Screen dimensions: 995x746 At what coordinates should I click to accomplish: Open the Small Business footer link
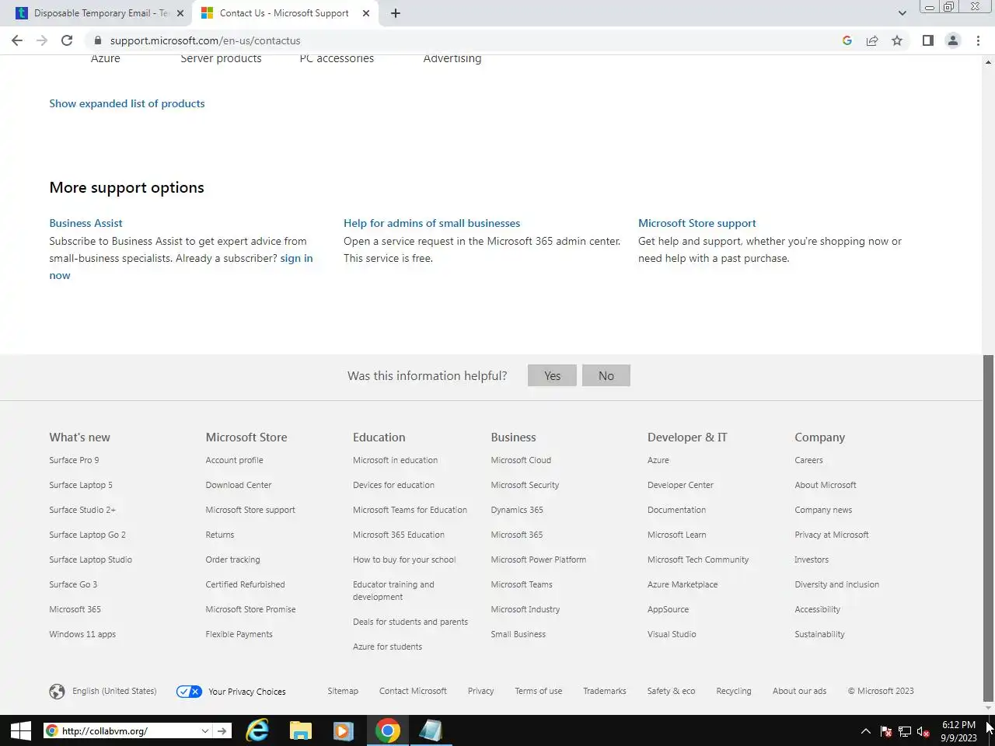[x=518, y=634]
